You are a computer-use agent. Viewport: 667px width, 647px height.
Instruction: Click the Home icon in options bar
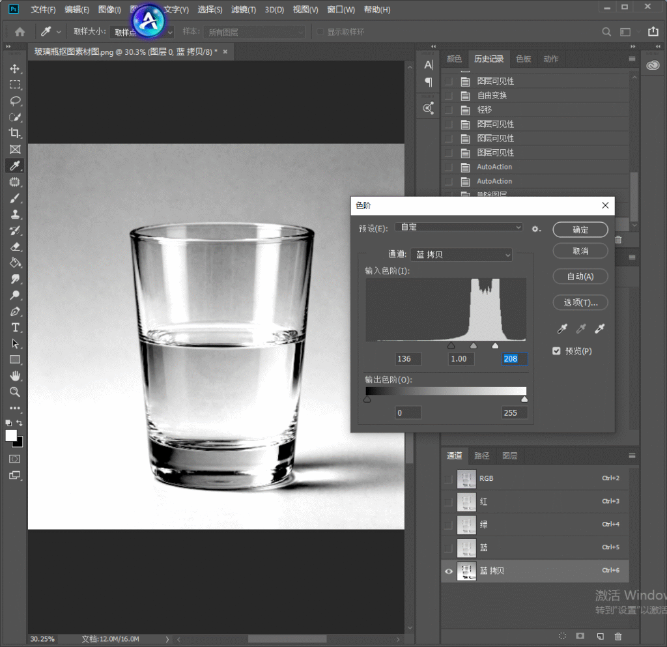click(20, 32)
